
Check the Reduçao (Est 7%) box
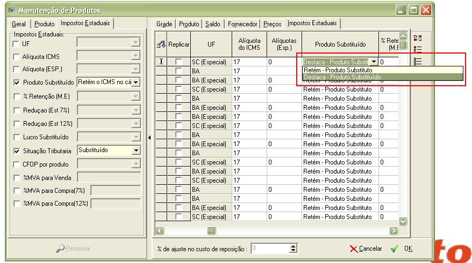coord(17,110)
